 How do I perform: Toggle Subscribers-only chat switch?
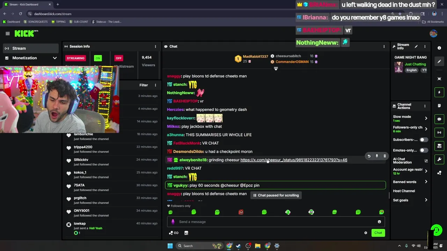click(x=423, y=140)
